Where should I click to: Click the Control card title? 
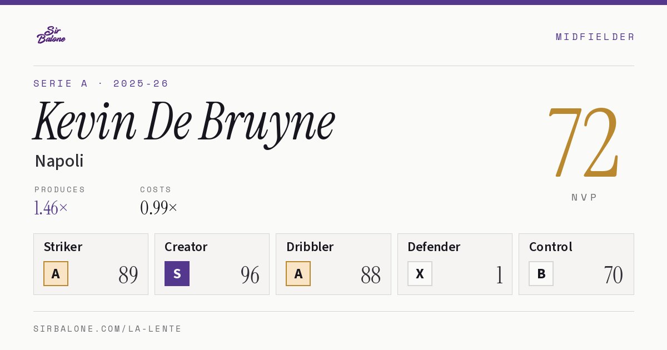(x=551, y=247)
